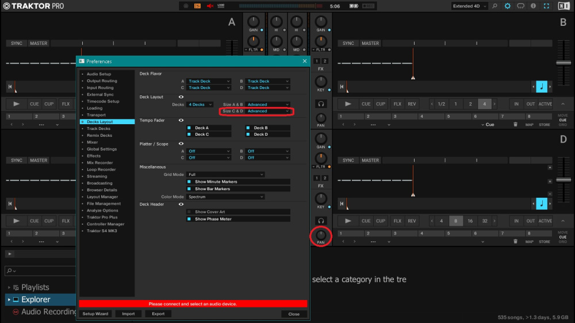
Task: Click the orange grid icon in the header
Action: point(197,6)
